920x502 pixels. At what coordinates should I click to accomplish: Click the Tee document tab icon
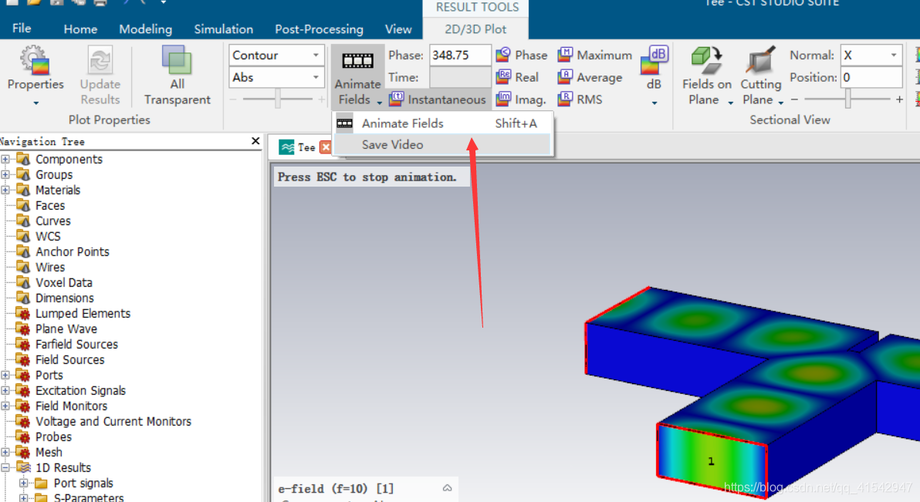286,147
